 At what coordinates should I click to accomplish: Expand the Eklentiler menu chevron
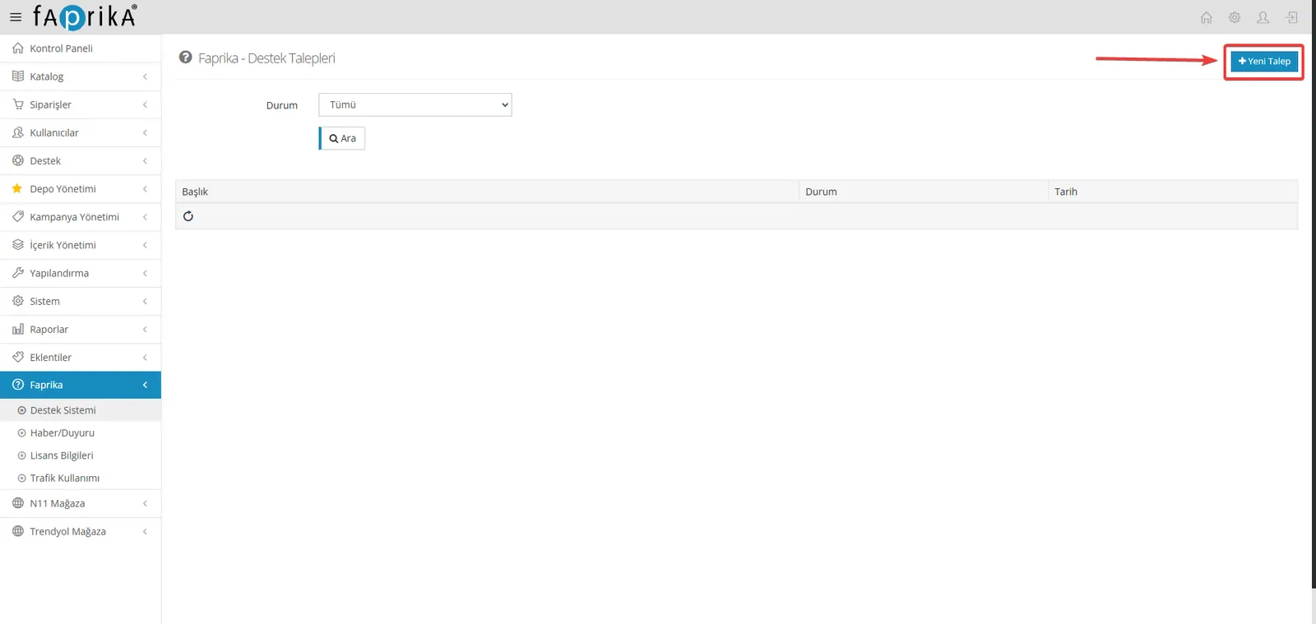point(145,357)
